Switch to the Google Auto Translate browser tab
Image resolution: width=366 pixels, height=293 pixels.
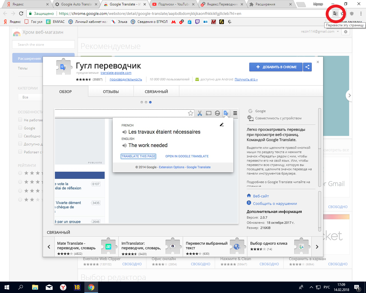(x=76, y=4)
